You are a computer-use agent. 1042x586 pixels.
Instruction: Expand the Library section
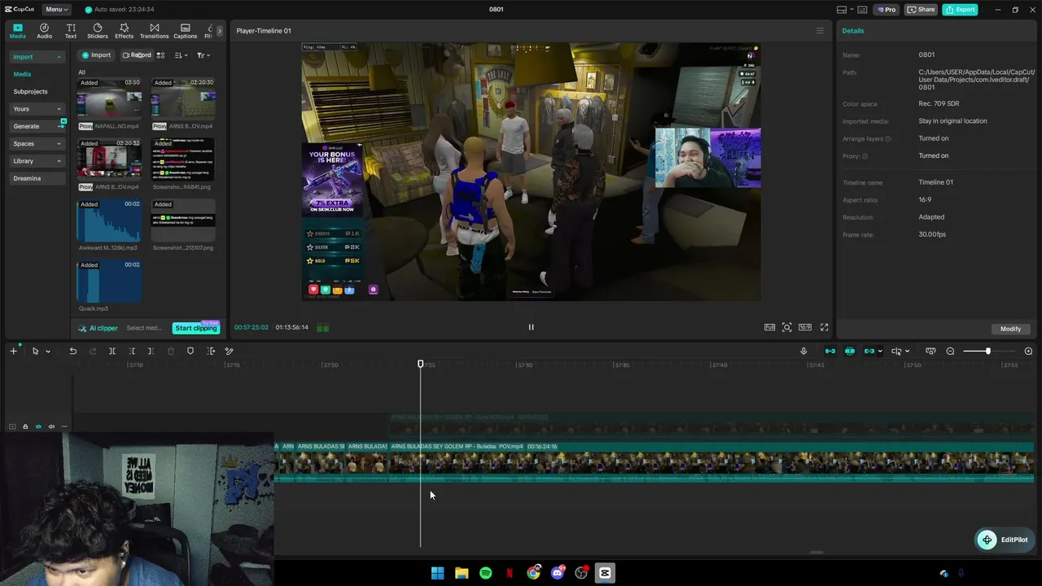(37, 161)
